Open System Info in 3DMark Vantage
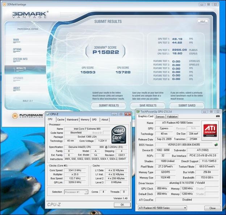 point(20,59)
